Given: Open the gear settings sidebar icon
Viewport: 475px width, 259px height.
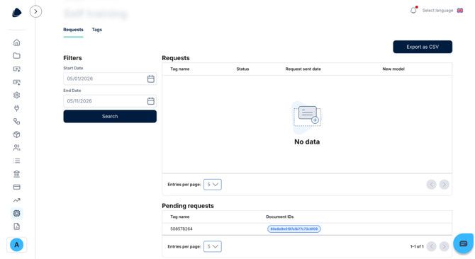Looking at the screenshot, I should (x=17, y=96).
